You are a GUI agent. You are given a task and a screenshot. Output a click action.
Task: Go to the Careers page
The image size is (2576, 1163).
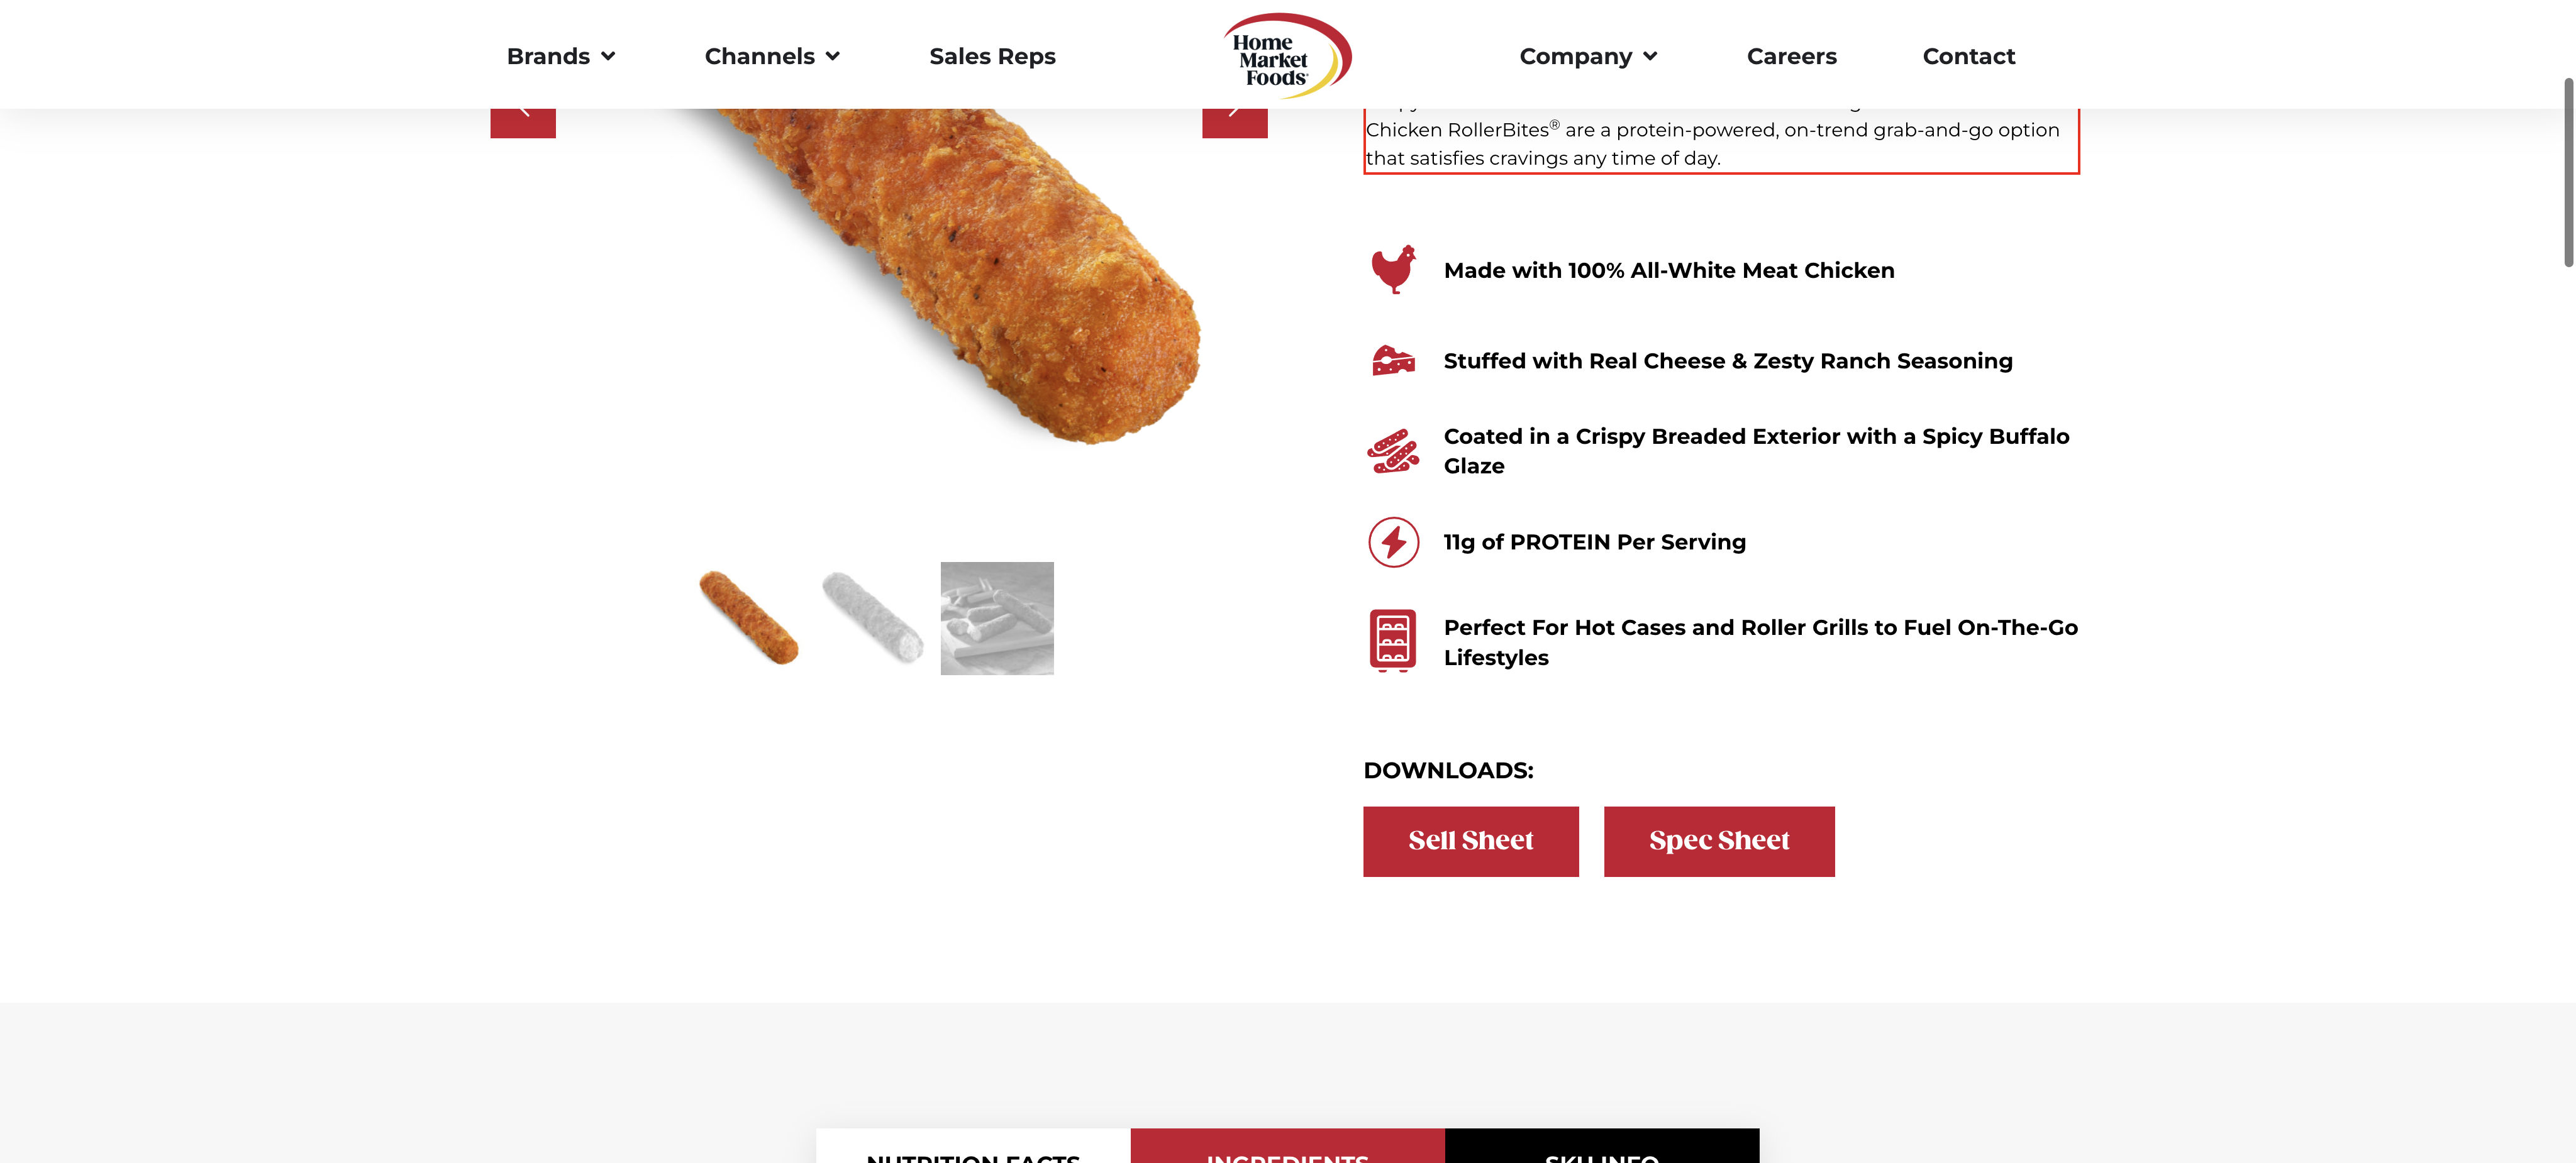(1791, 56)
